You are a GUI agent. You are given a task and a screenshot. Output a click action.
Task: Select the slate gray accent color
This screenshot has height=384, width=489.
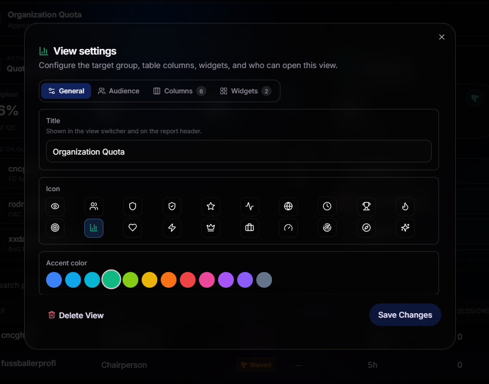[264, 280]
